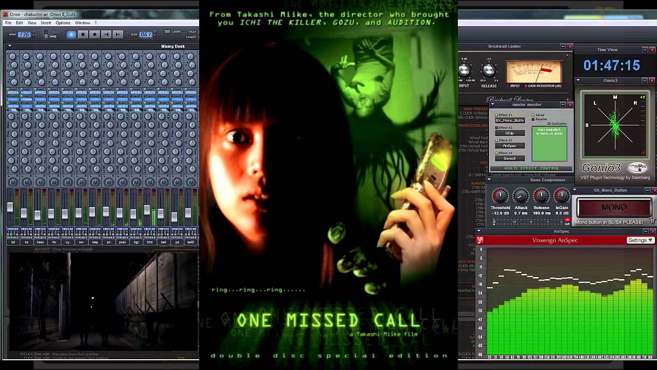Viewport: 657px width, 370px height.
Task: Click the 01:47:15 Time View readout
Action: pyautogui.click(x=612, y=66)
